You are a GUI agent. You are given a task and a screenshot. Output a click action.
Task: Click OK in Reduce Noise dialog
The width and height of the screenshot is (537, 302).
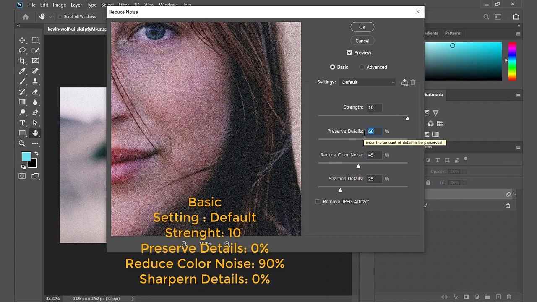362,27
